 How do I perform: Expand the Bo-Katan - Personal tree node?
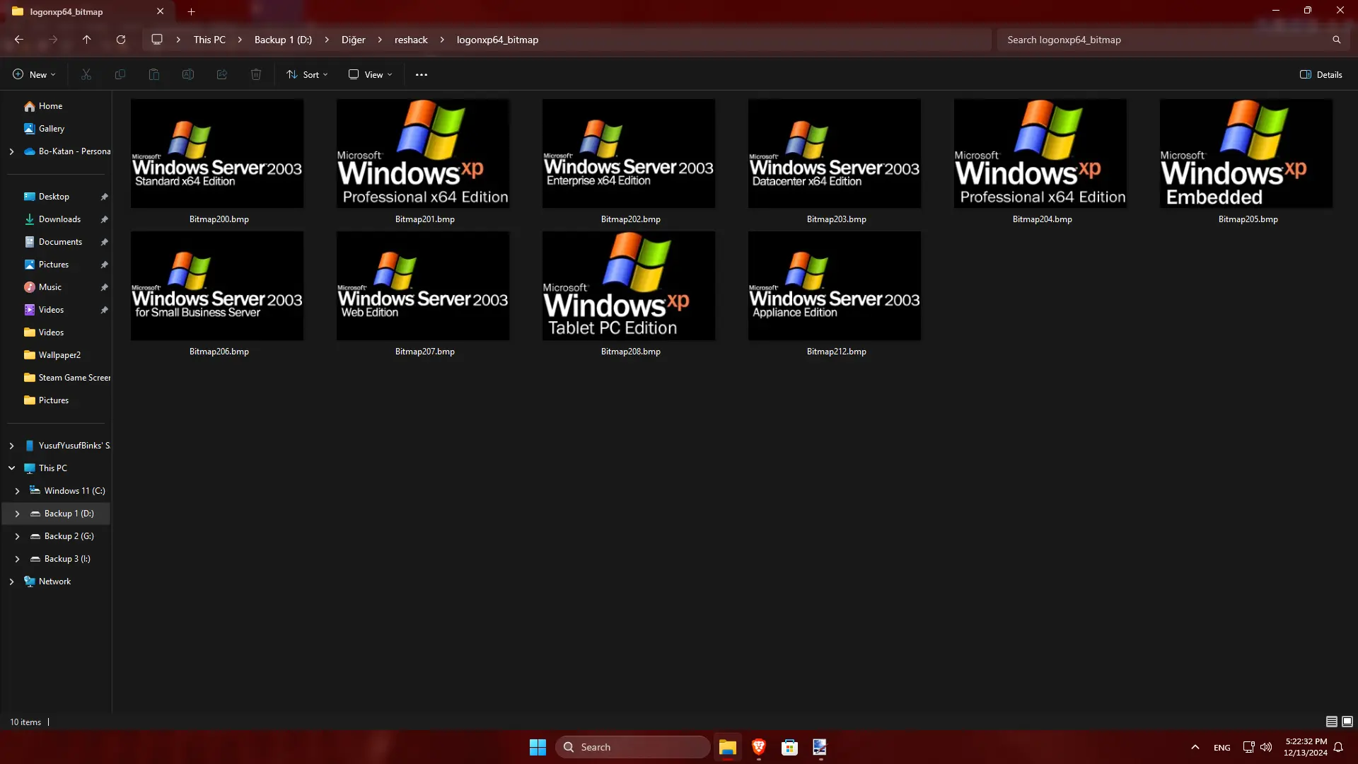pos(11,151)
